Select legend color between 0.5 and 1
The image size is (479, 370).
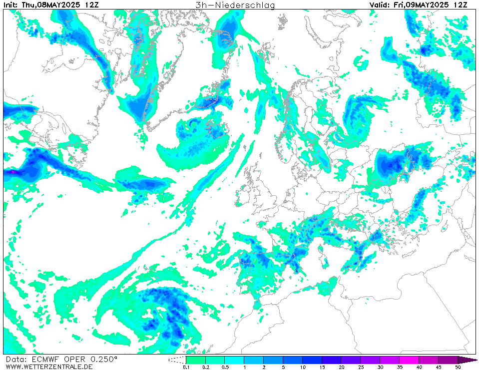(x=234, y=360)
